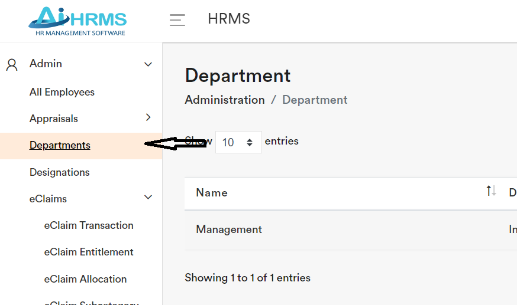Screen dimensions: 517x305
Task: Navigate to eClaim Allocation
Action: (85, 279)
